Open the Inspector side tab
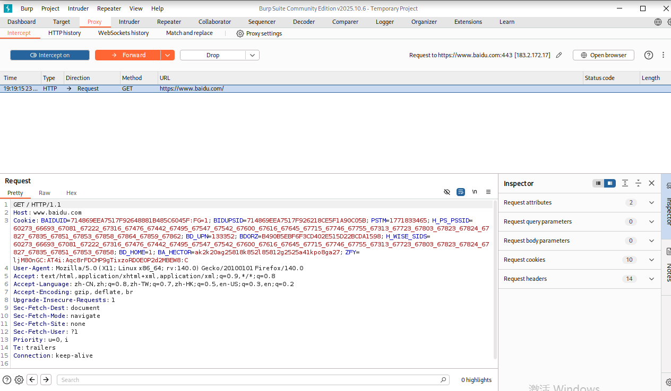 (666, 207)
